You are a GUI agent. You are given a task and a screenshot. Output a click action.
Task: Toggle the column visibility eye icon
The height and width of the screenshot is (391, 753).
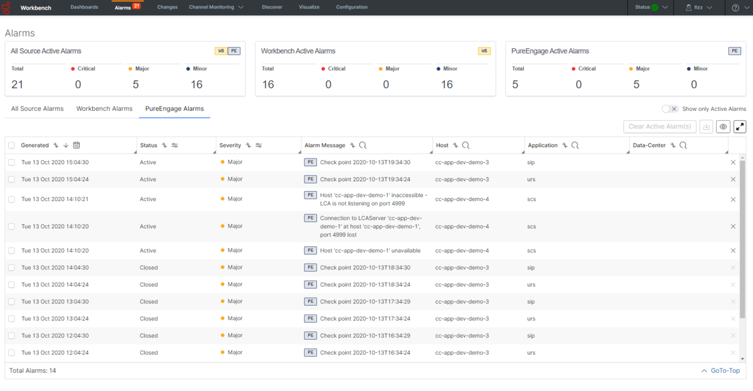pyautogui.click(x=724, y=127)
